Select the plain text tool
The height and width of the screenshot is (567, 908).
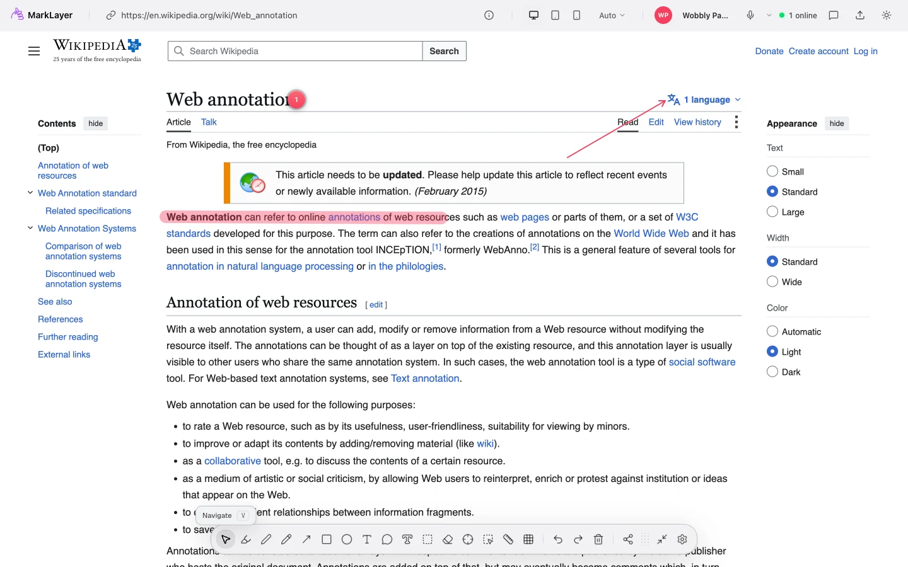367,539
